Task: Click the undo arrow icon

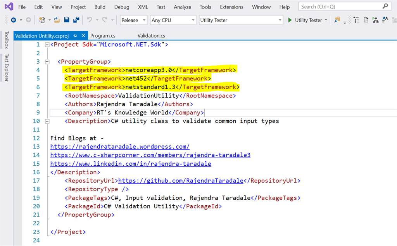Action: point(90,20)
